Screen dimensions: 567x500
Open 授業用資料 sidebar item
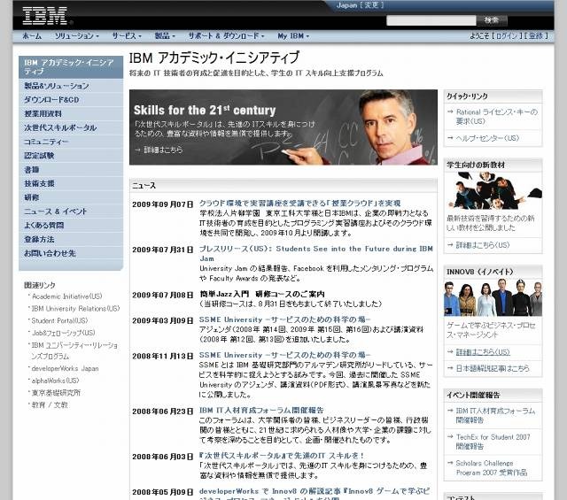click(x=71, y=114)
